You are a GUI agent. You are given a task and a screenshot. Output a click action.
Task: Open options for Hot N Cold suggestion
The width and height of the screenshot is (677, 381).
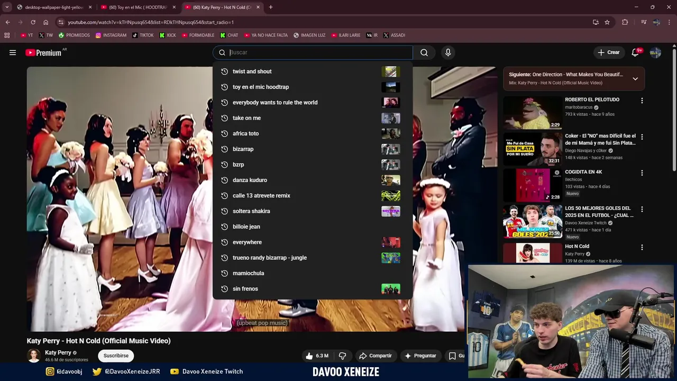[x=642, y=247]
